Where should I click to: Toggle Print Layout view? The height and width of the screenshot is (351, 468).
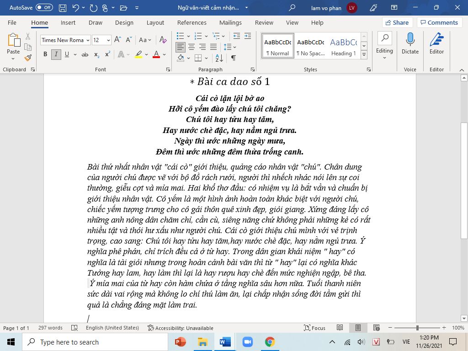pyautogui.click(x=358, y=328)
